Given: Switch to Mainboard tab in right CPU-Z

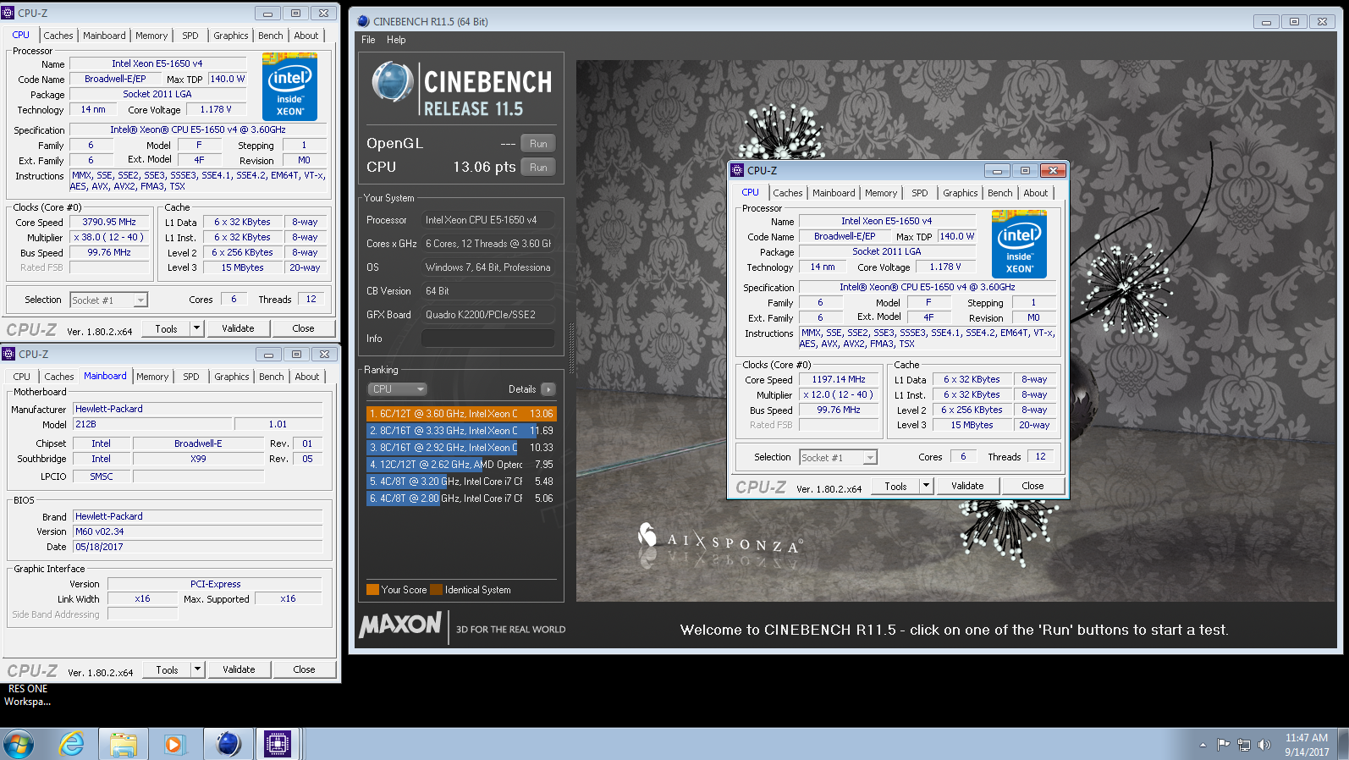Looking at the screenshot, I should coord(834,193).
